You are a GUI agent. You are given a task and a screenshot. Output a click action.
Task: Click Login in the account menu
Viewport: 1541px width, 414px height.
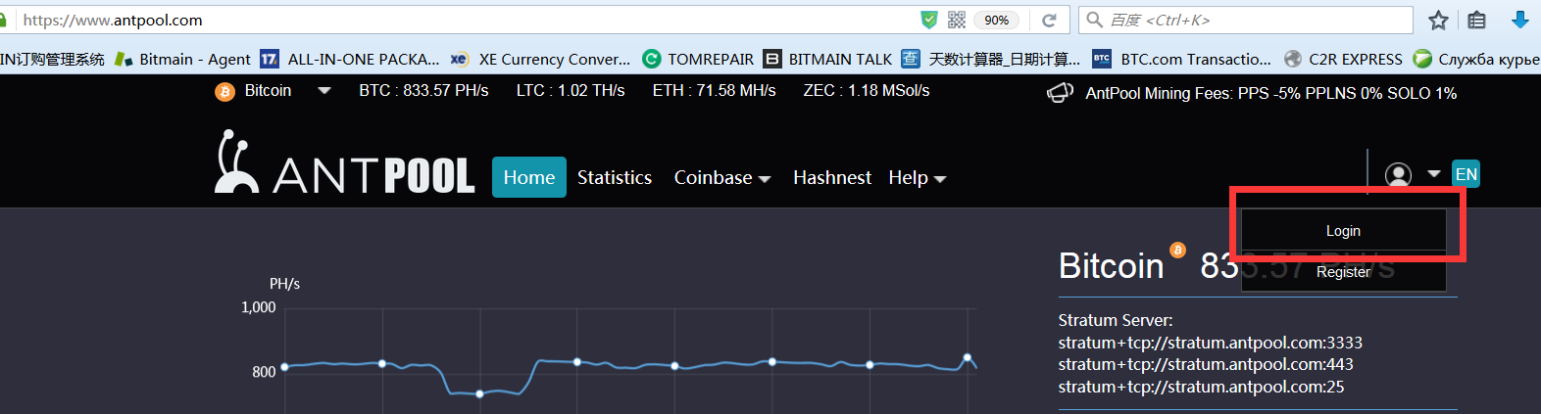[x=1342, y=231]
